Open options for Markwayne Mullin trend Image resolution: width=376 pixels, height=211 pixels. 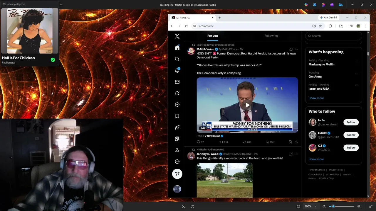click(x=357, y=61)
